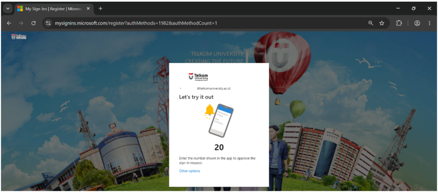
Task: Minimize the browser window
Action: coord(398,9)
